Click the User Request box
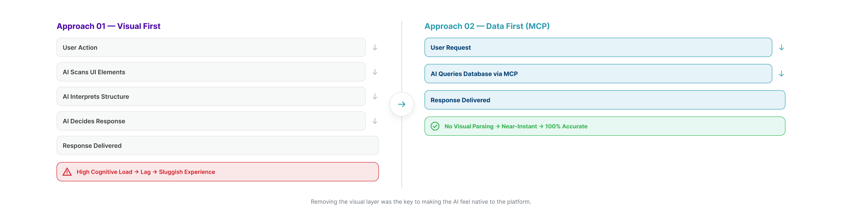 [598, 48]
